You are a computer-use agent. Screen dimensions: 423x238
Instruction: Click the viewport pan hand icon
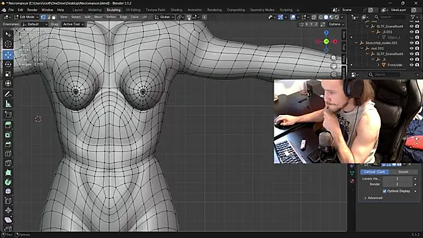(x=334, y=66)
